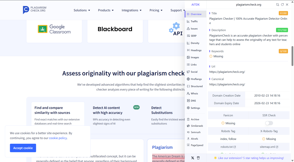Click the Domain Creation Date value
The image size is (294, 162).
pyautogui.click(x=267, y=95)
